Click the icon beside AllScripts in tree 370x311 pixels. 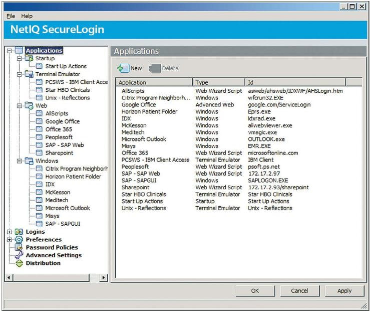(39, 113)
